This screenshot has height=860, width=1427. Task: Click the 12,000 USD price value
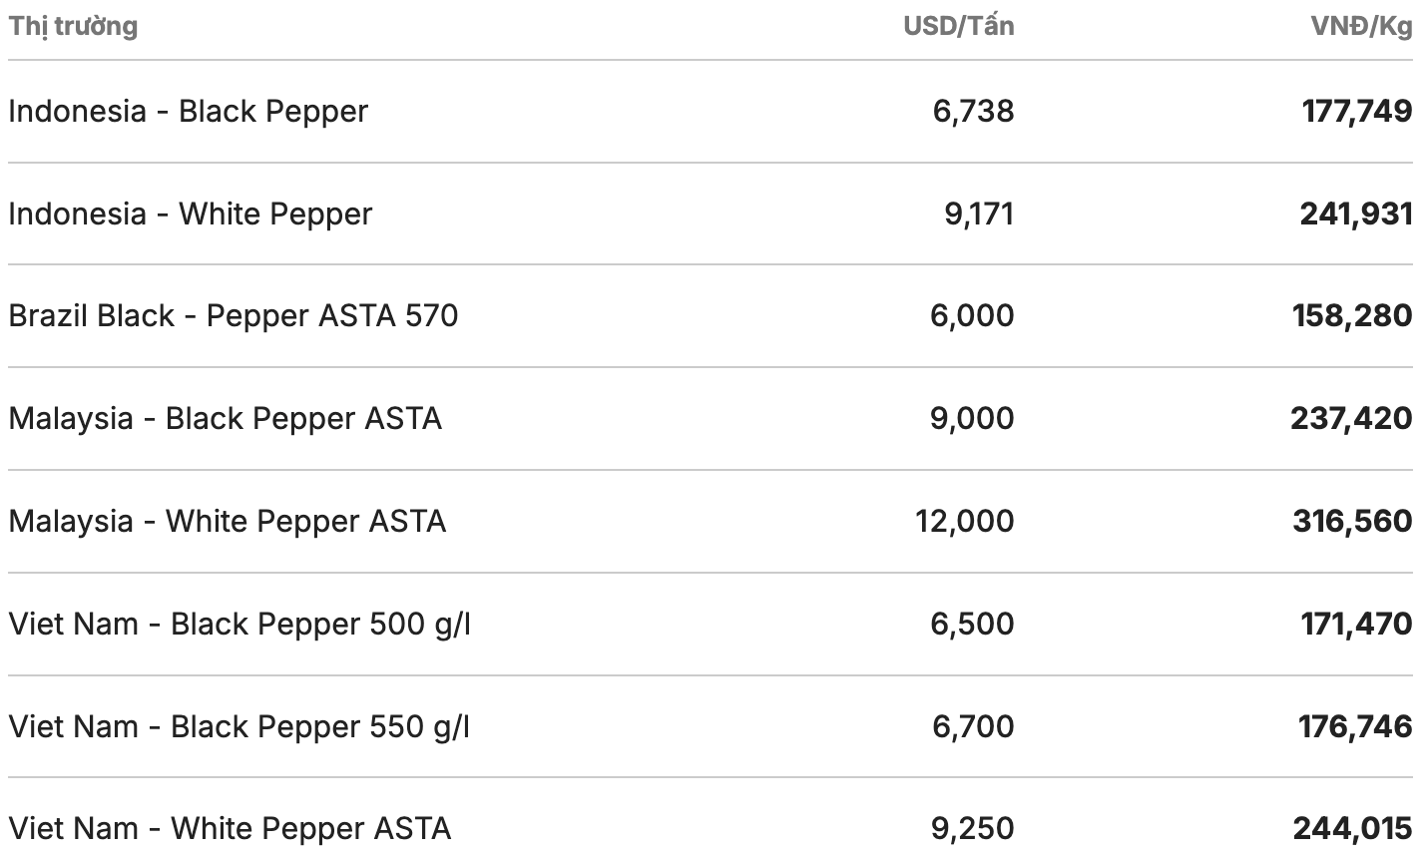(964, 521)
